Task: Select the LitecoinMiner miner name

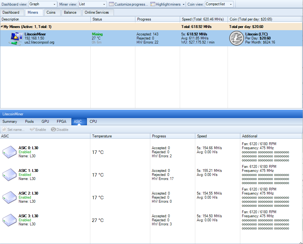Action: [x=35, y=34]
